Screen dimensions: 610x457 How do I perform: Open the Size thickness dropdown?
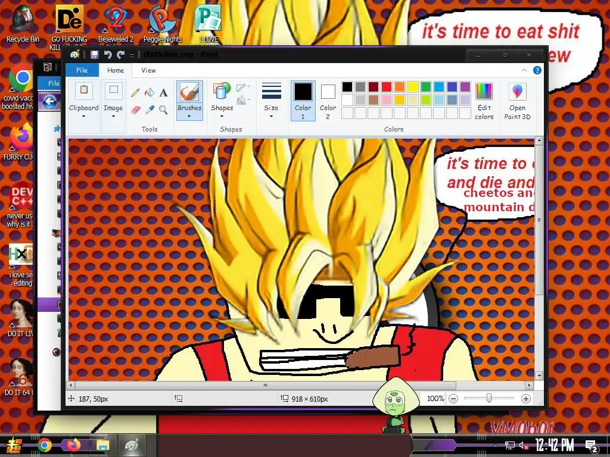tap(271, 101)
